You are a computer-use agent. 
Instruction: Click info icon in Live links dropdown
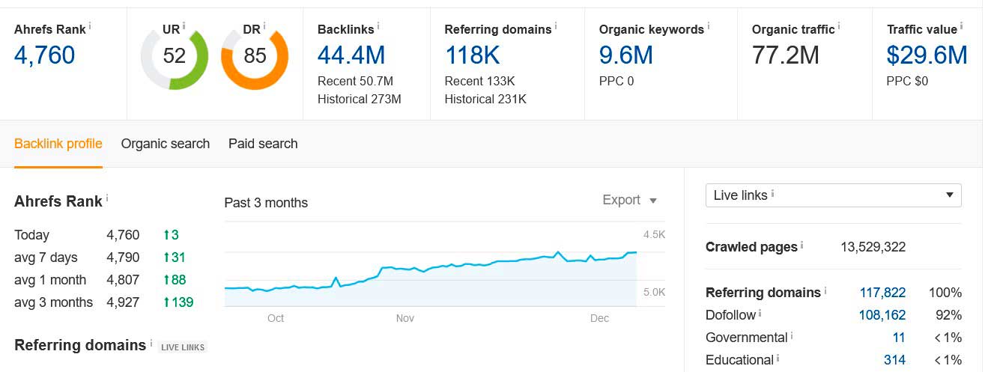pos(772,192)
